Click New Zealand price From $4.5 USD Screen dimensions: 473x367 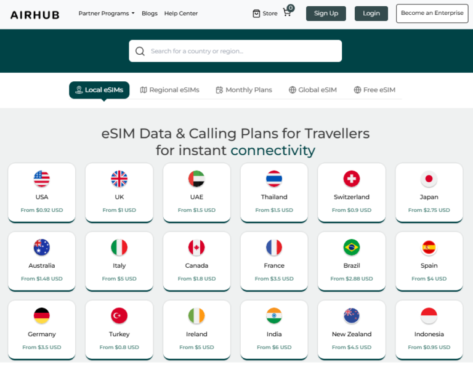point(352,347)
